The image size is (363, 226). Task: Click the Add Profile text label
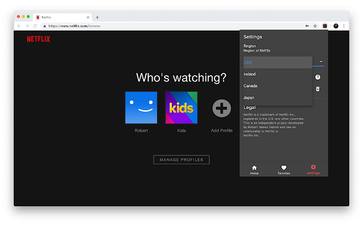coord(222,131)
